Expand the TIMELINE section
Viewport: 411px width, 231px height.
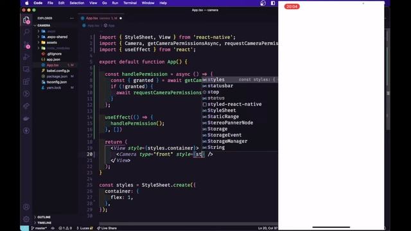[42, 223]
